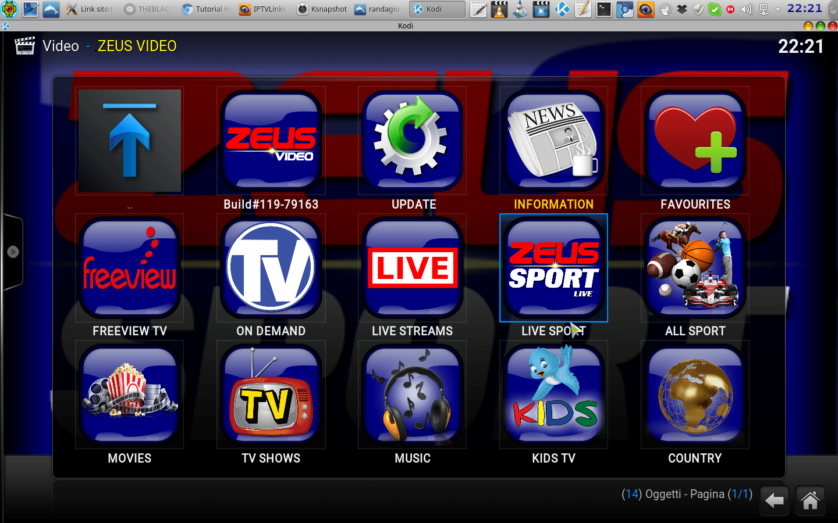This screenshot has width=838, height=523.
Task: Launch Kodi quick-launch diamond icon
Action: [x=562, y=9]
